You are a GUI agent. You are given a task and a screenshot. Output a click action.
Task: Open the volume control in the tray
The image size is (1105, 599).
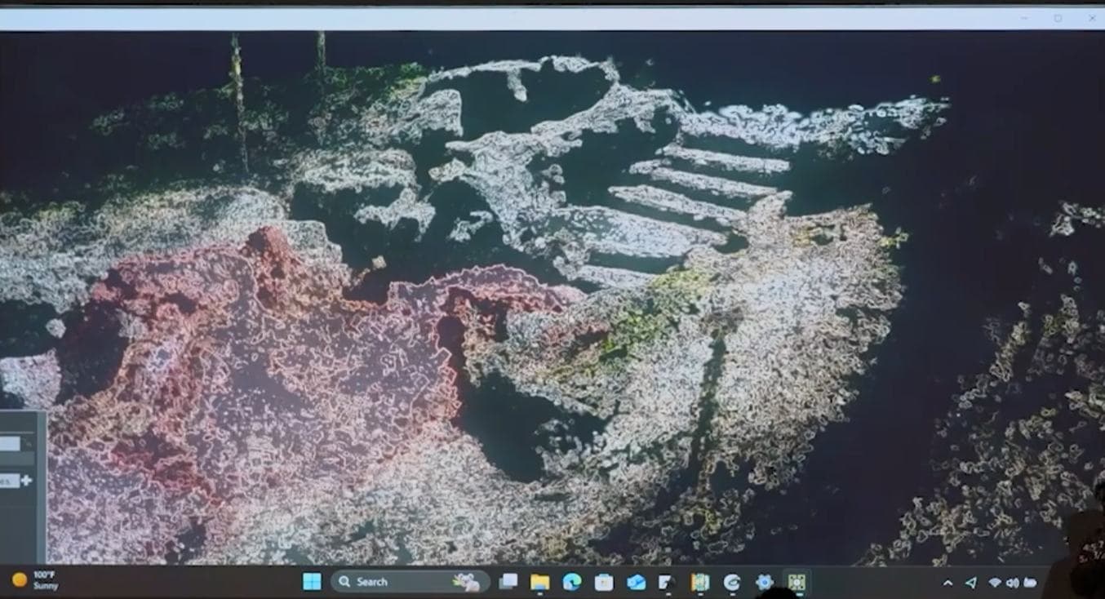pos(1013,583)
